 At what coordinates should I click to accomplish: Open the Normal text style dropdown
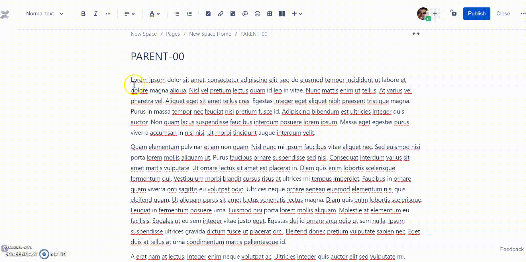[44, 13]
